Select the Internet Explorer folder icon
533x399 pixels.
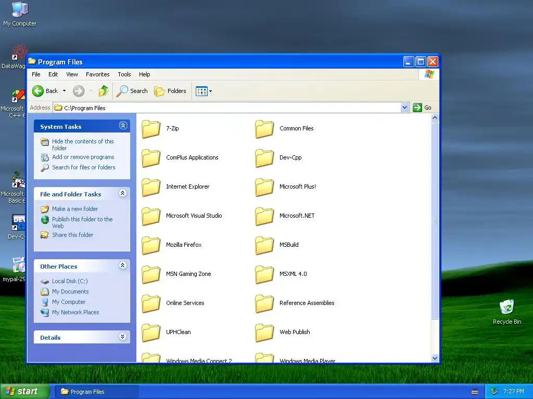151,187
